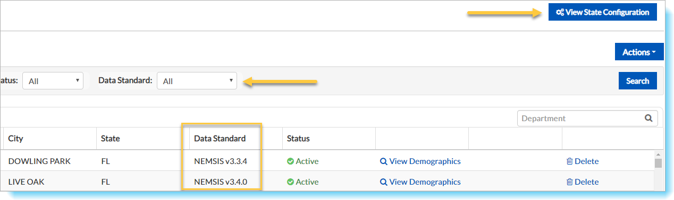This screenshot has height=200, width=674.
Task: Click the table's vertical scrollbar up arrow
Action: tap(658, 154)
